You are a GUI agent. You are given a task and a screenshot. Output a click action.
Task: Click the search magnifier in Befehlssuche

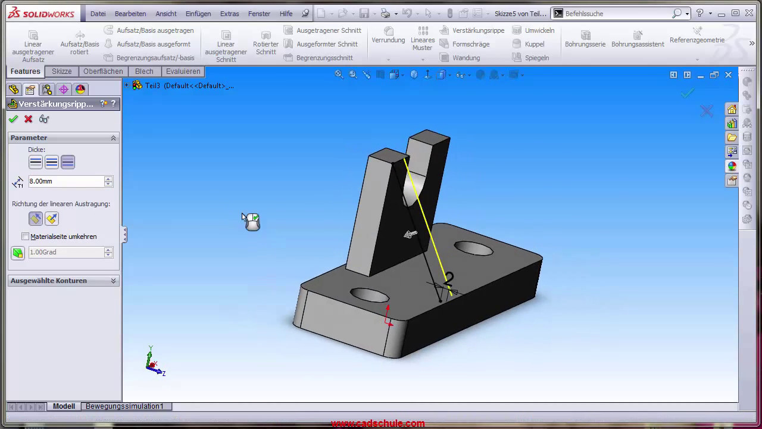pyautogui.click(x=677, y=13)
